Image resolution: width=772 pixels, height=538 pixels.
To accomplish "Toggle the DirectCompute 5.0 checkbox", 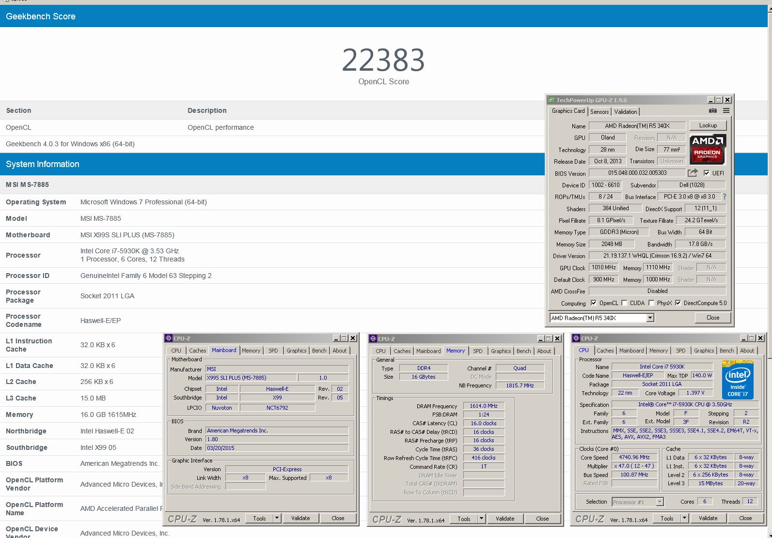I will (x=678, y=303).
